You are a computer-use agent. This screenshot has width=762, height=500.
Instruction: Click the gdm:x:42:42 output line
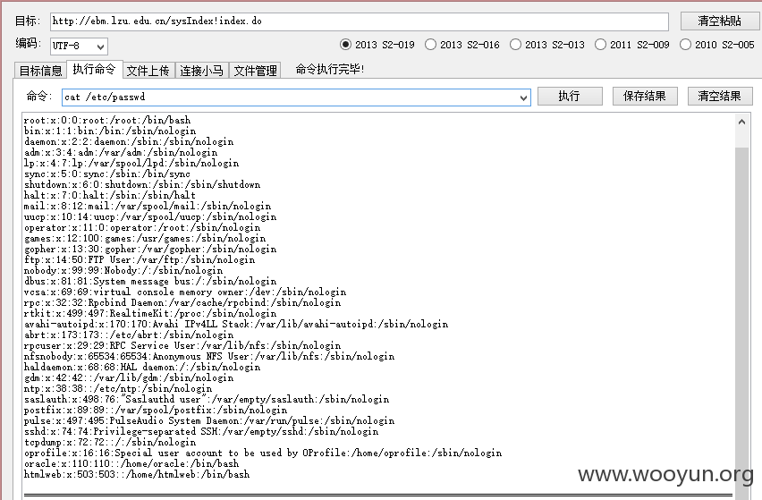coord(129,377)
